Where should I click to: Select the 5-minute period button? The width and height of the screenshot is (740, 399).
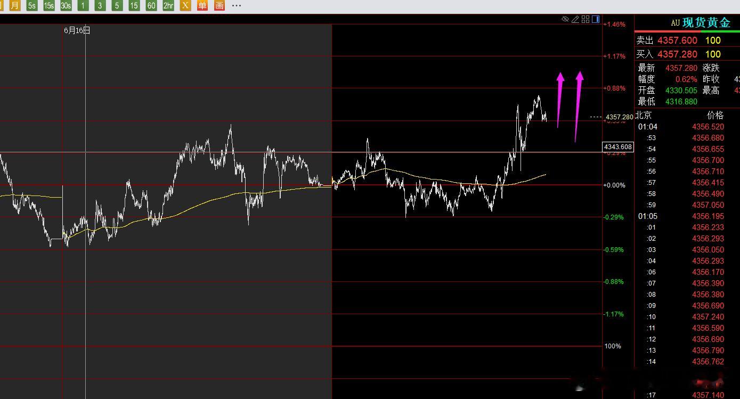pyautogui.click(x=117, y=5)
